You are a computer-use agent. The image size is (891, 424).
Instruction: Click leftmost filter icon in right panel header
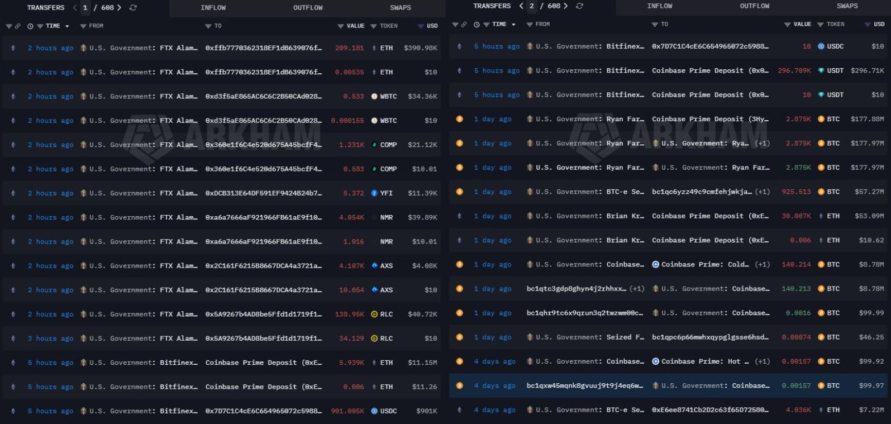click(455, 25)
